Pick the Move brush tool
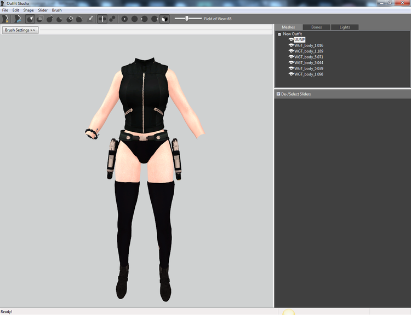The image size is (411, 315). coord(70,19)
